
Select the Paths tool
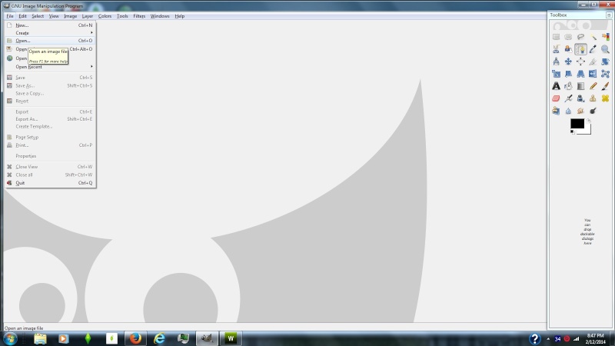pos(580,49)
